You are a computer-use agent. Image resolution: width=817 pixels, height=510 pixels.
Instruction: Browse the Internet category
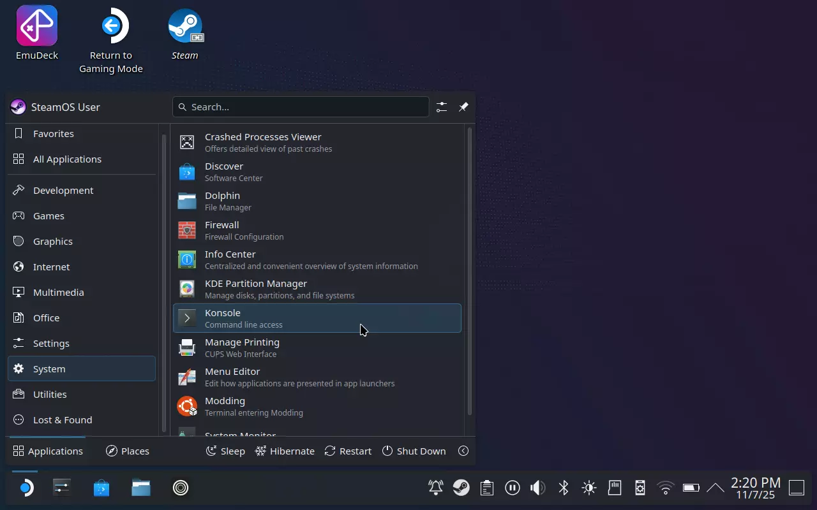(x=82, y=267)
